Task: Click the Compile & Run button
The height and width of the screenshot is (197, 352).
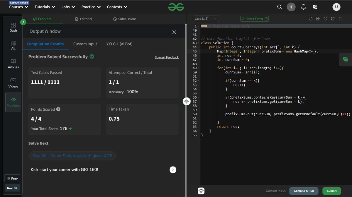Action: (x=304, y=191)
